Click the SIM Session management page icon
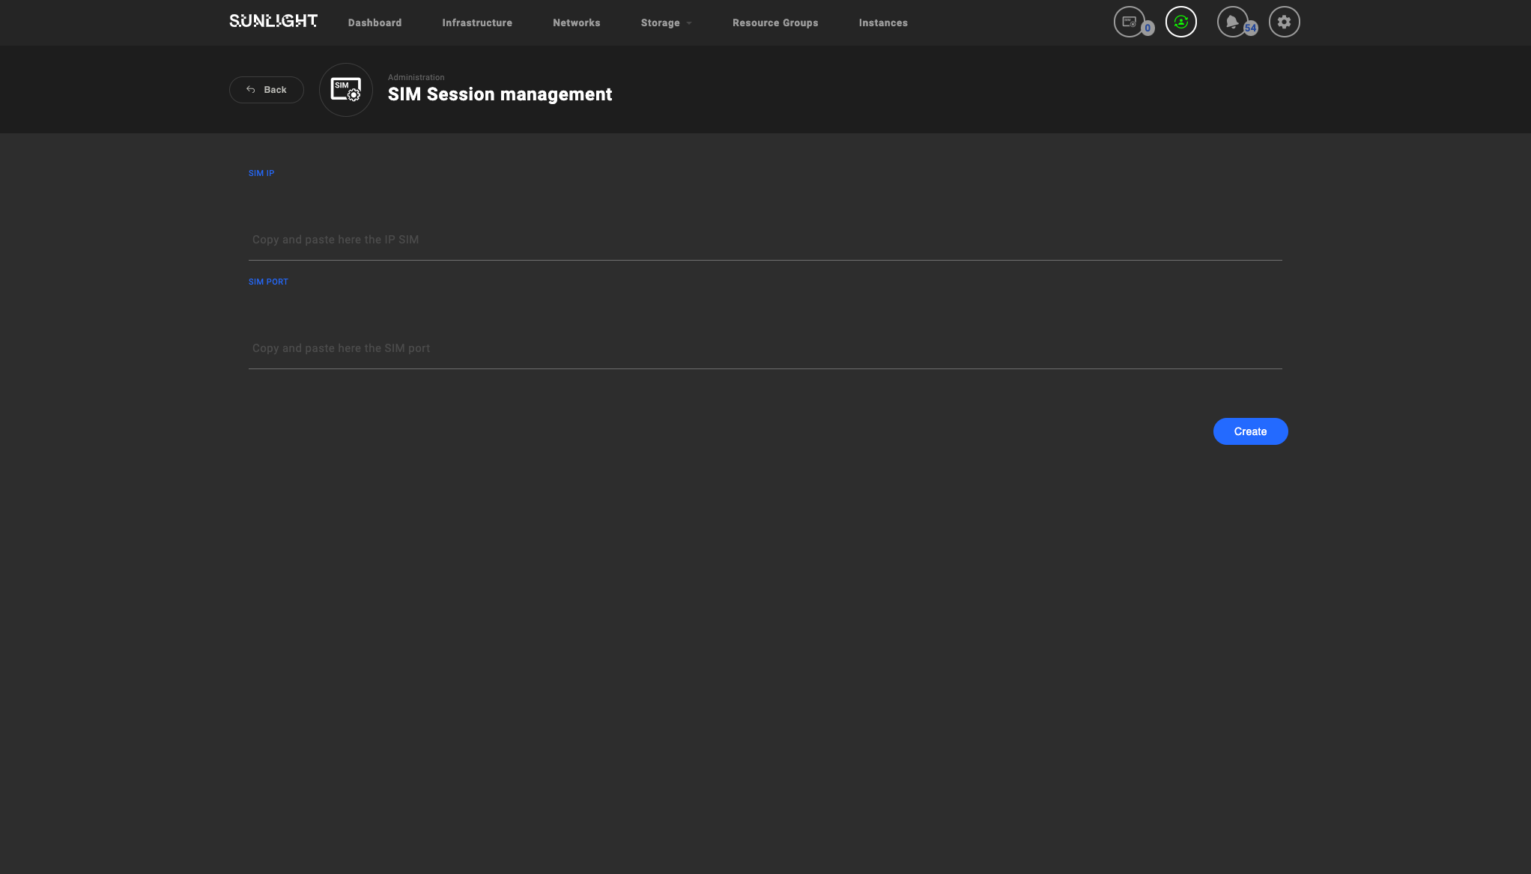Image resolution: width=1531 pixels, height=874 pixels. [x=346, y=90]
